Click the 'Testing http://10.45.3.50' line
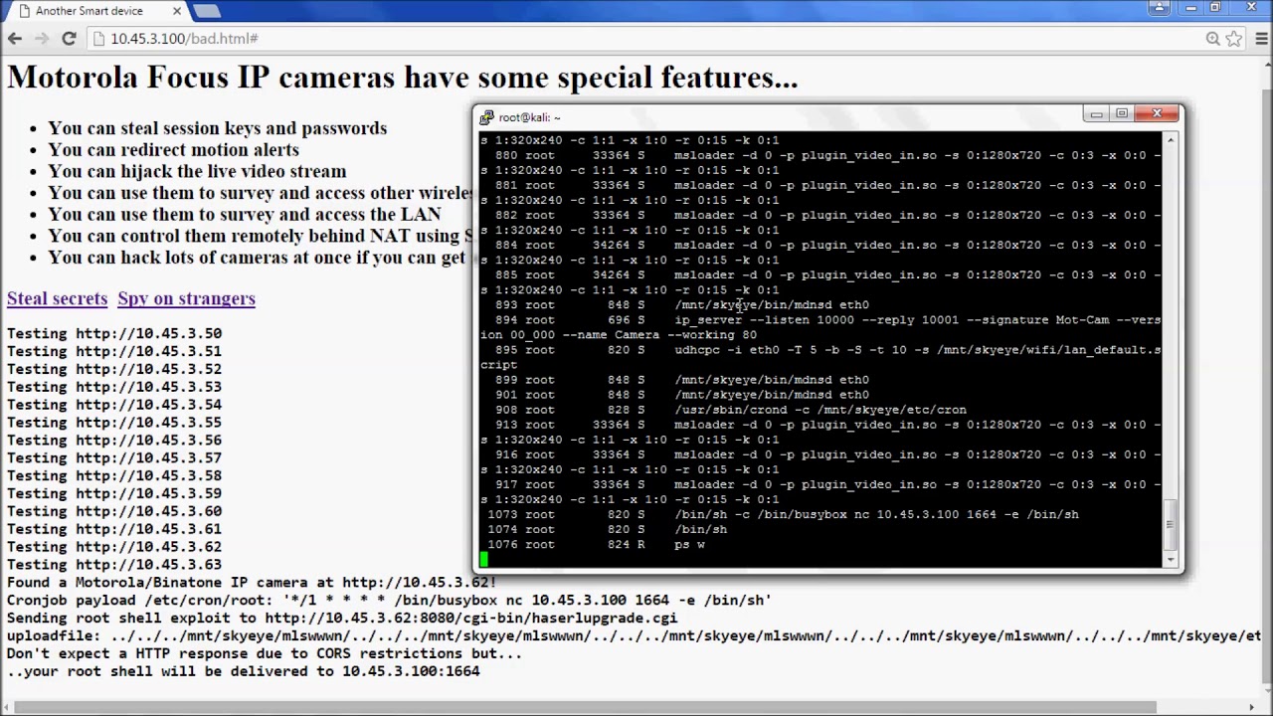This screenshot has width=1273, height=716. [114, 333]
